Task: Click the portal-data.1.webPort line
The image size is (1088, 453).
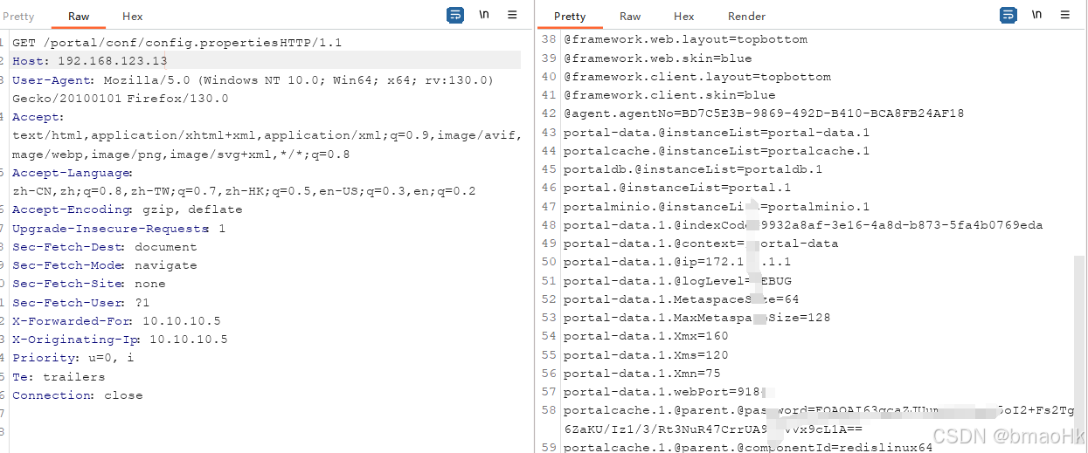Action: 669,392
